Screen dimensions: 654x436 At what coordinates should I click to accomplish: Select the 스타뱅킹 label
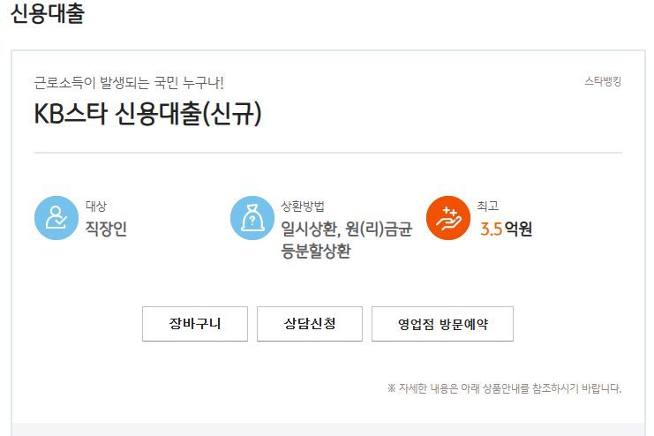603,82
